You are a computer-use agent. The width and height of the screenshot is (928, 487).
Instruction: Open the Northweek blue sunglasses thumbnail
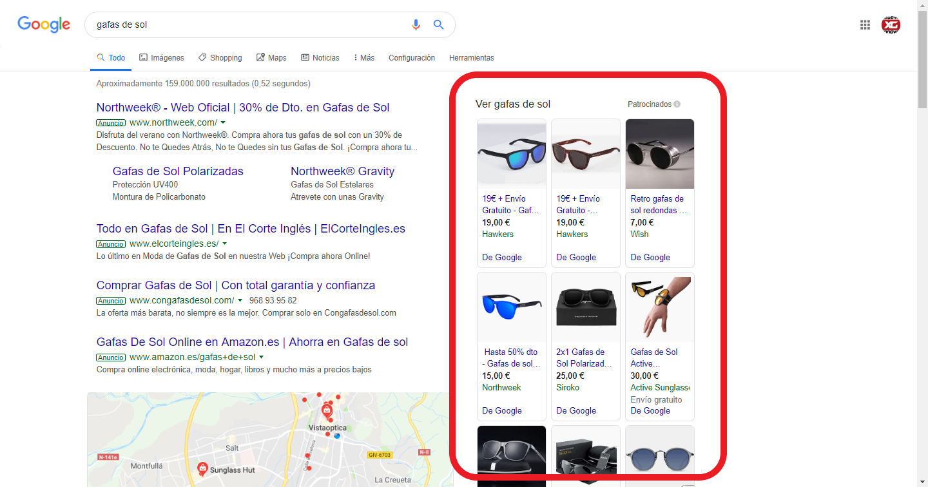512,307
